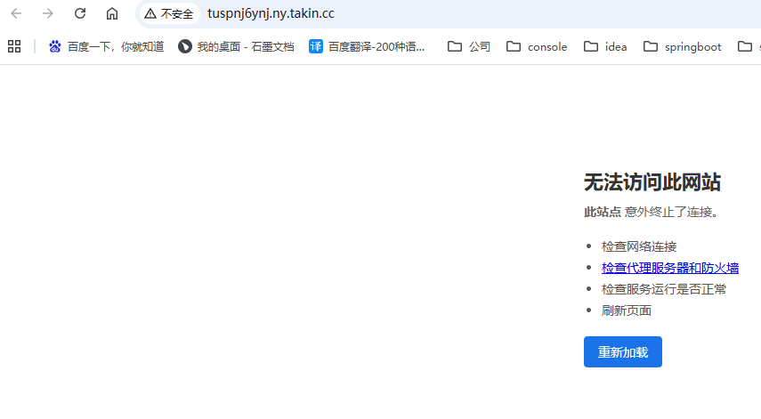
Task: Open the 百度翻译 bookmark
Action: [x=368, y=46]
